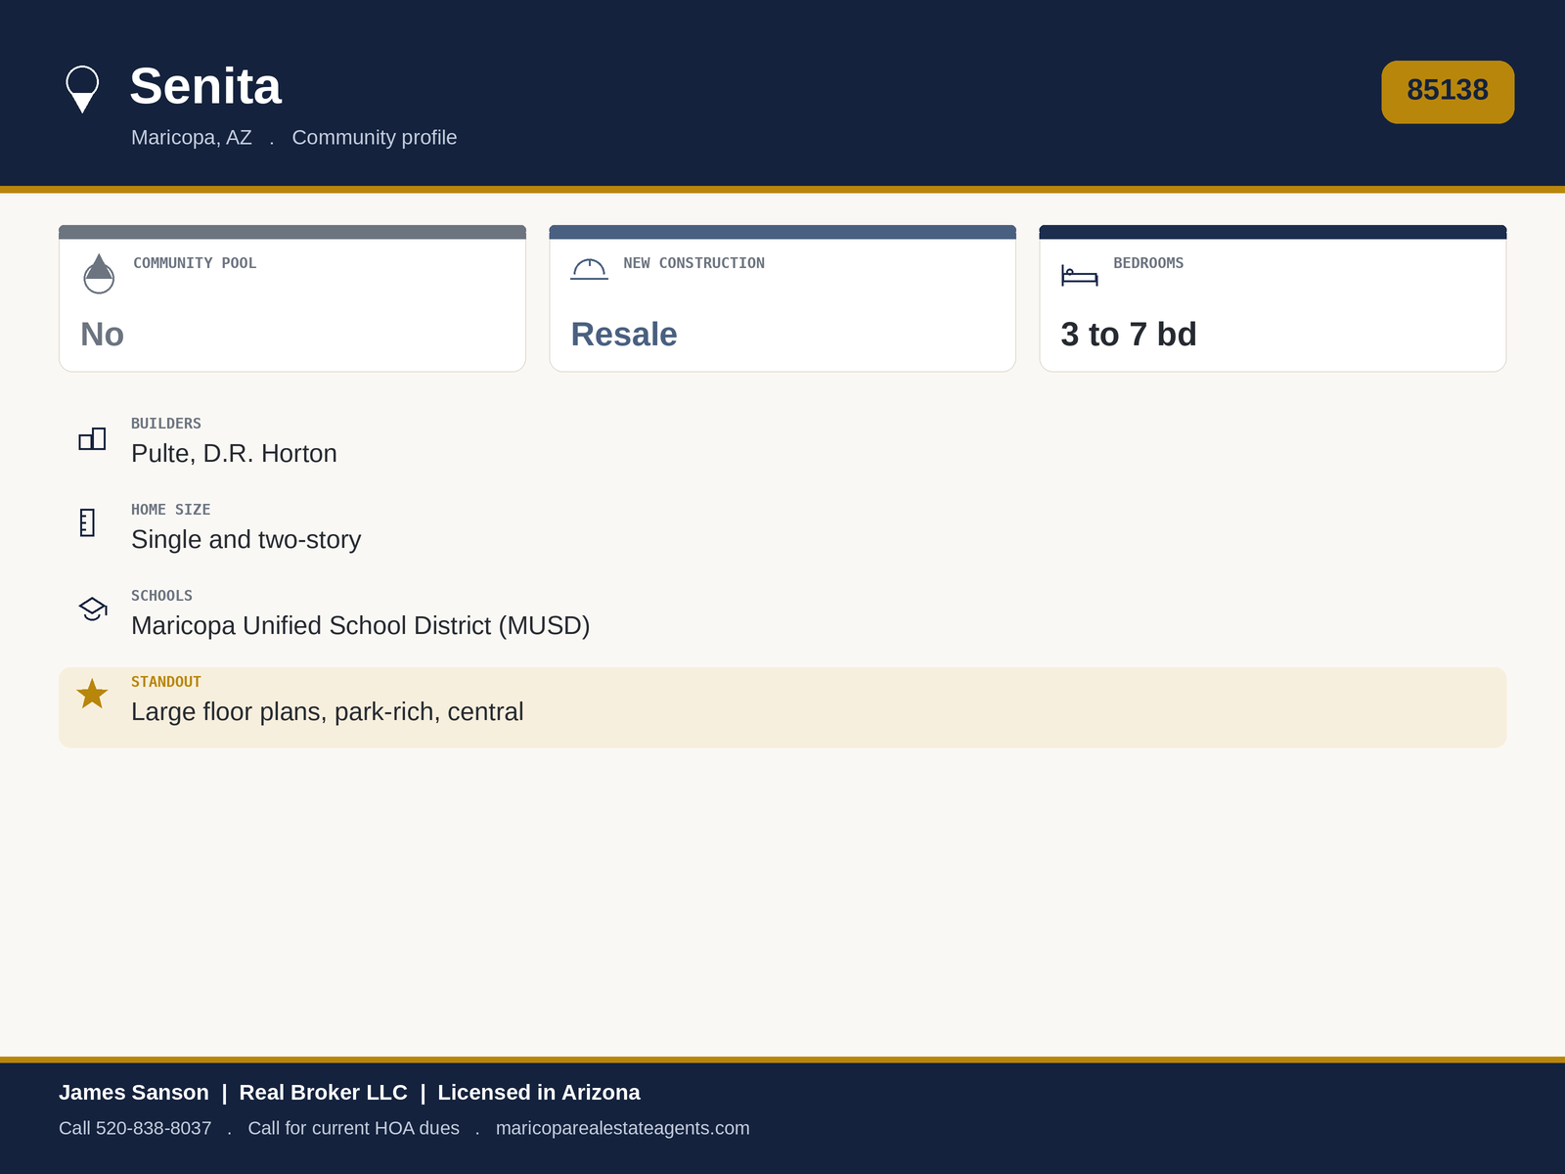Click the Pulte, D.R. Horton builders text
Image resolution: width=1565 pixels, height=1174 pixels.
click(x=234, y=453)
